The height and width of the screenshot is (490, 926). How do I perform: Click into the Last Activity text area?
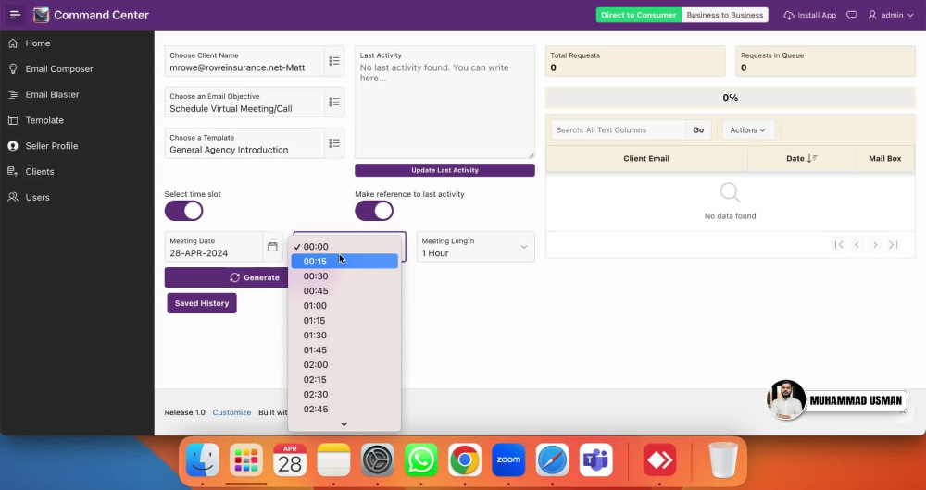click(x=444, y=103)
